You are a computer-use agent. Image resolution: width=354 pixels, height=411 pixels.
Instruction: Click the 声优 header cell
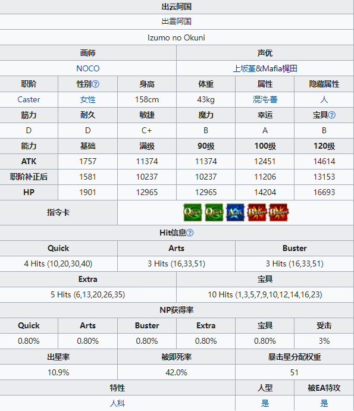[x=265, y=53]
